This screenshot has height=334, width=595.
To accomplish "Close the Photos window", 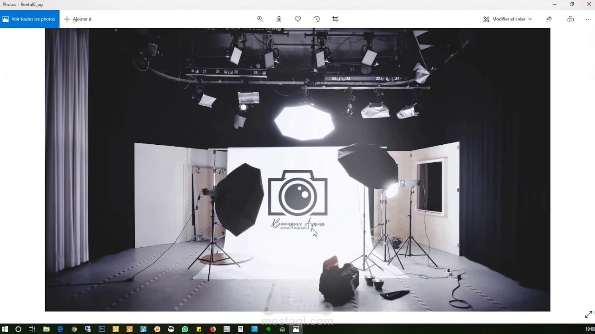I will [x=588, y=5].
